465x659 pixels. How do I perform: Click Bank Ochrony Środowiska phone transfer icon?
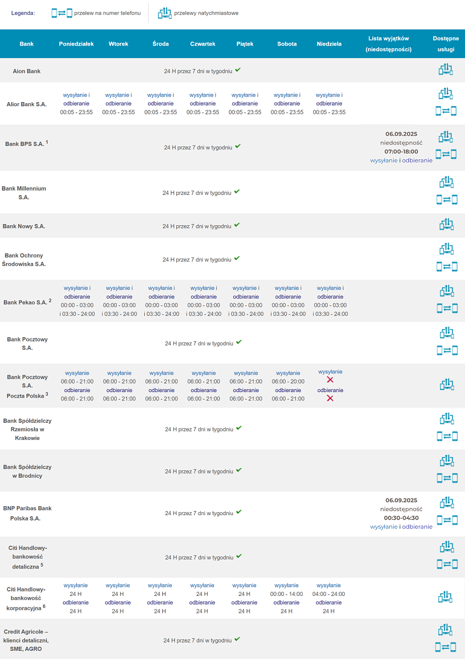446,266
